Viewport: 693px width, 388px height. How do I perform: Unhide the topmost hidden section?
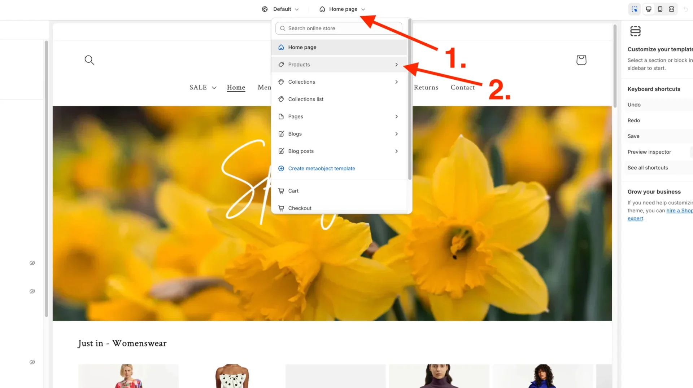pos(32,263)
